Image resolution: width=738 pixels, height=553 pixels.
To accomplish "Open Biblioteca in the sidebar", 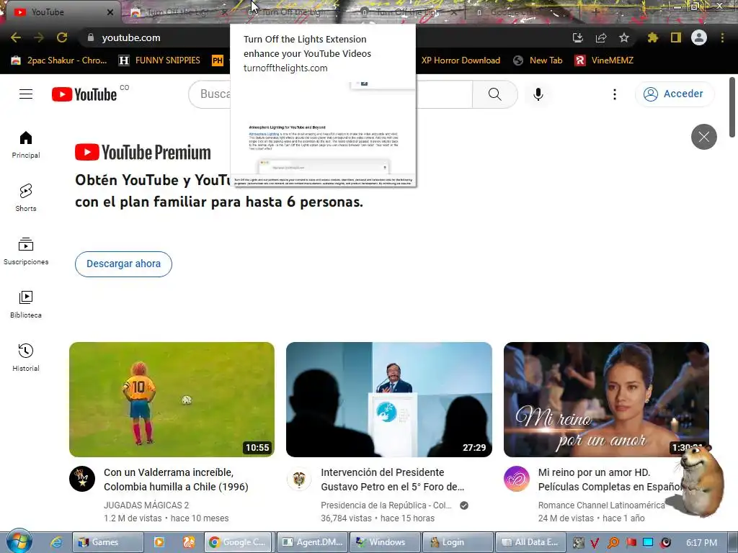I will 26,305.
